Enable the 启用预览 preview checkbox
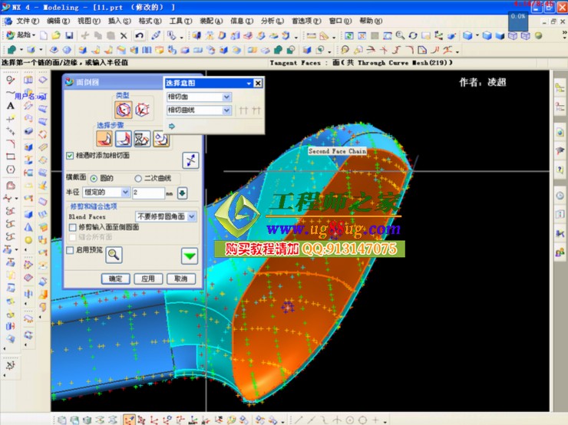 tap(71, 250)
